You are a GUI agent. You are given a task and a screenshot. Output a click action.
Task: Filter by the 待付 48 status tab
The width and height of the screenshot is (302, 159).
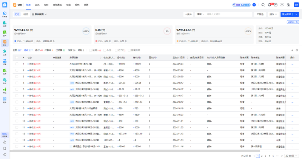pyautogui.click(x=39, y=50)
